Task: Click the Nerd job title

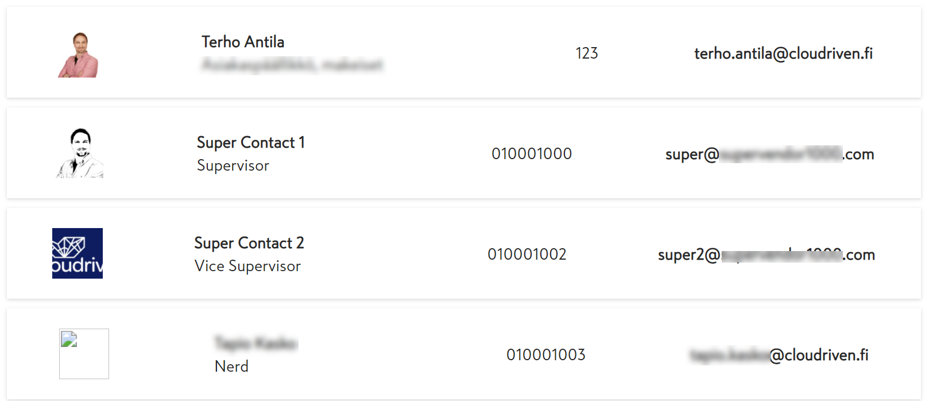Action: [231, 367]
